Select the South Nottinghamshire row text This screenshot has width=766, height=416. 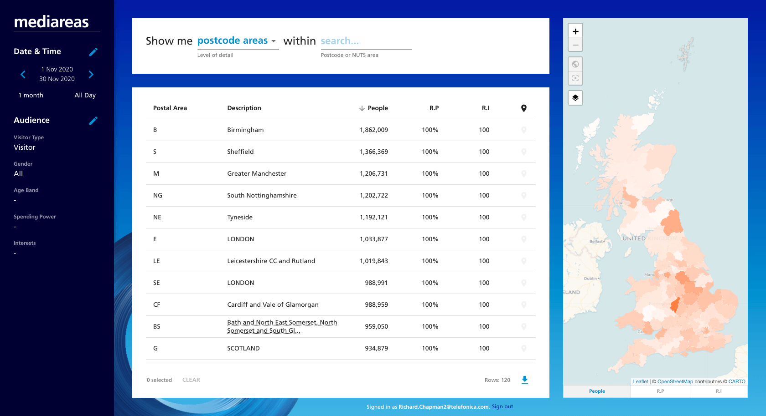[x=262, y=196]
